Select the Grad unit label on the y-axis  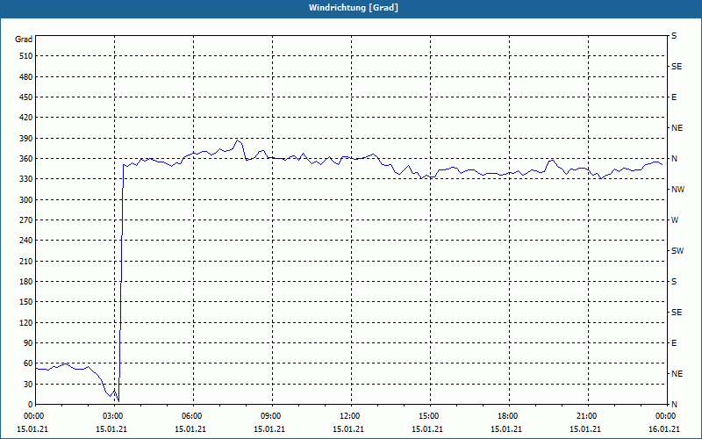coord(24,40)
